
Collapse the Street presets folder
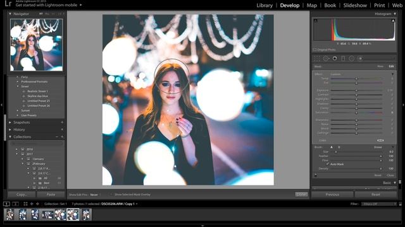18,86
